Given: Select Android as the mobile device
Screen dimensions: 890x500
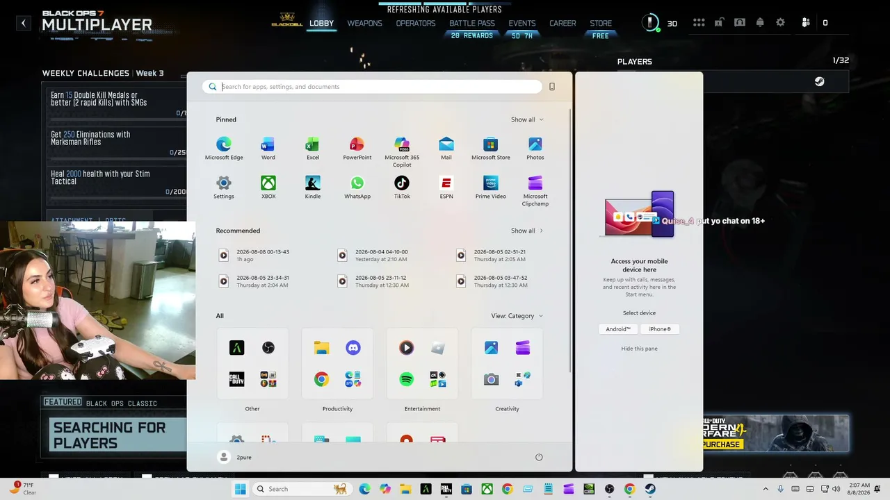Looking at the screenshot, I should [x=618, y=329].
